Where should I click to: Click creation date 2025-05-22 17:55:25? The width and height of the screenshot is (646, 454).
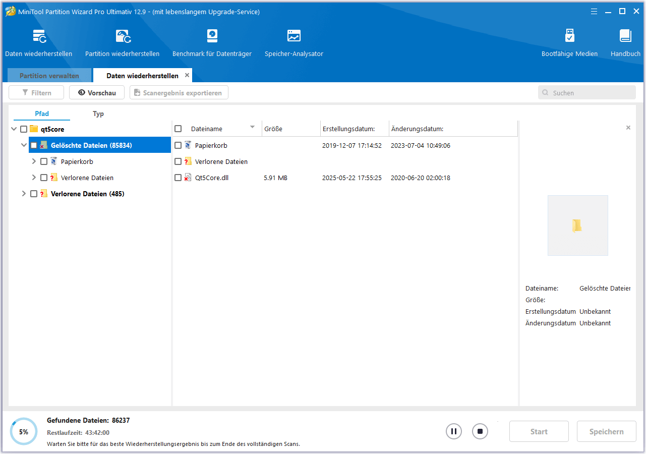coord(352,178)
